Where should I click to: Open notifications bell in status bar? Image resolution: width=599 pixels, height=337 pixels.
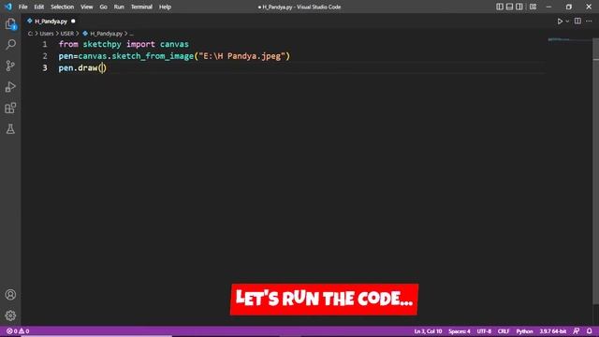(590, 331)
